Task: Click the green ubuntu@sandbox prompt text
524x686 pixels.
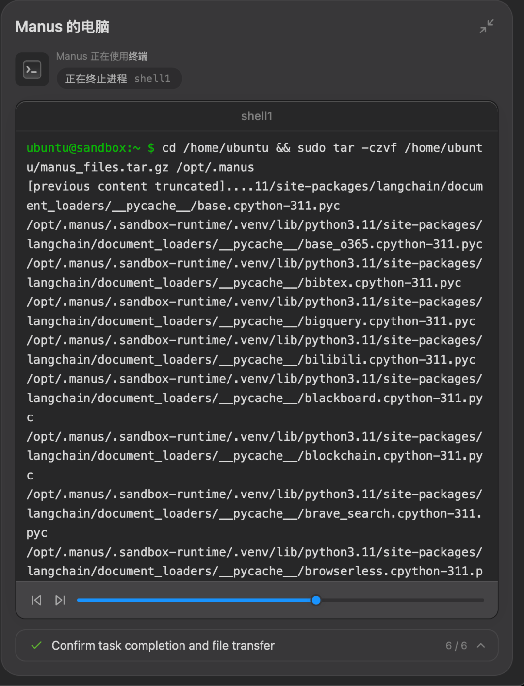Action: click(83, 148)
